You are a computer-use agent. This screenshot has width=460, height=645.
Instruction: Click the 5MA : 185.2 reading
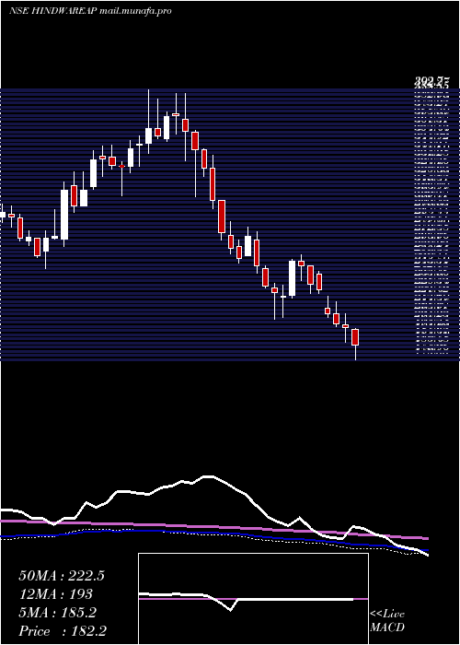click(x=57, y=613)
